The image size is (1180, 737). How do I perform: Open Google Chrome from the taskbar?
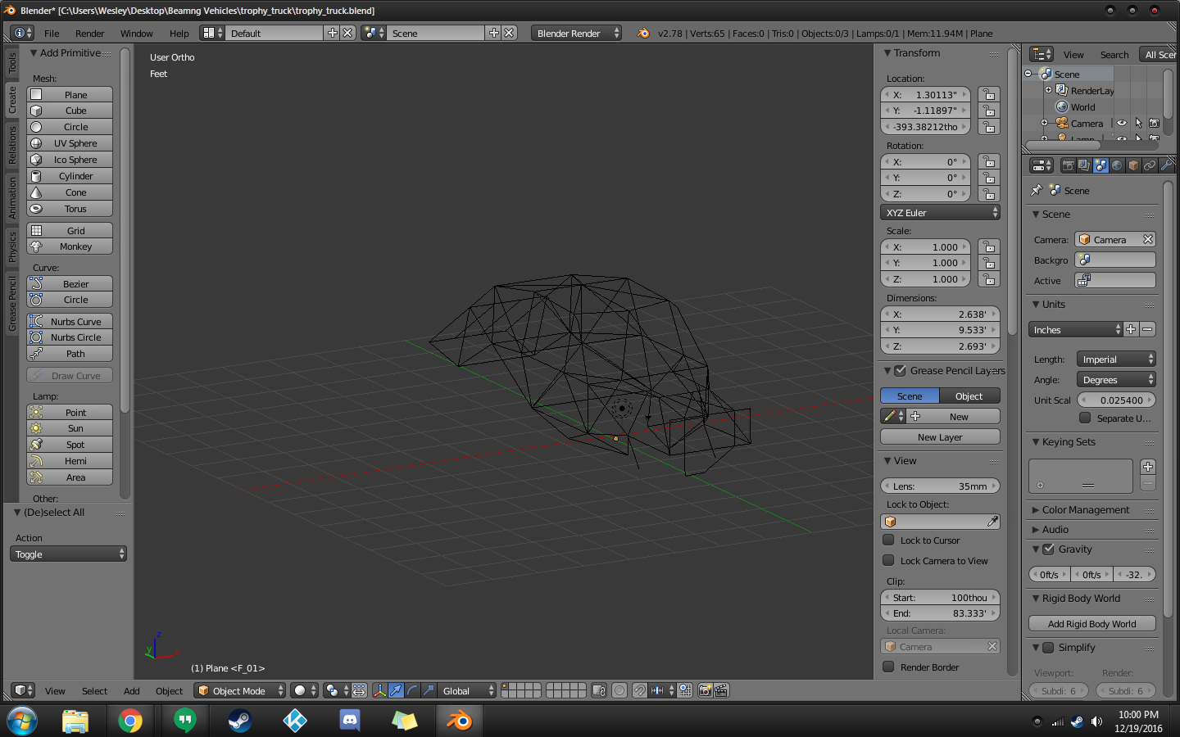pyautogui.click(x=130, y=721)
